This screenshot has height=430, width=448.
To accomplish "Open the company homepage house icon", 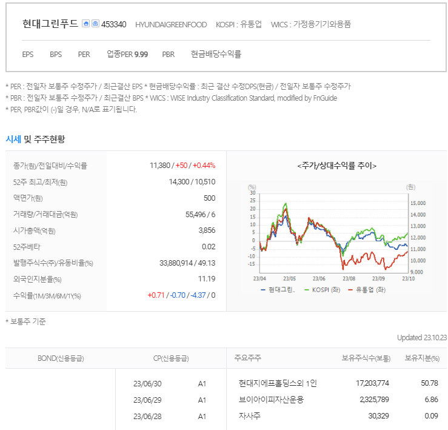I will pyautogui.click(x=85, y=24).
